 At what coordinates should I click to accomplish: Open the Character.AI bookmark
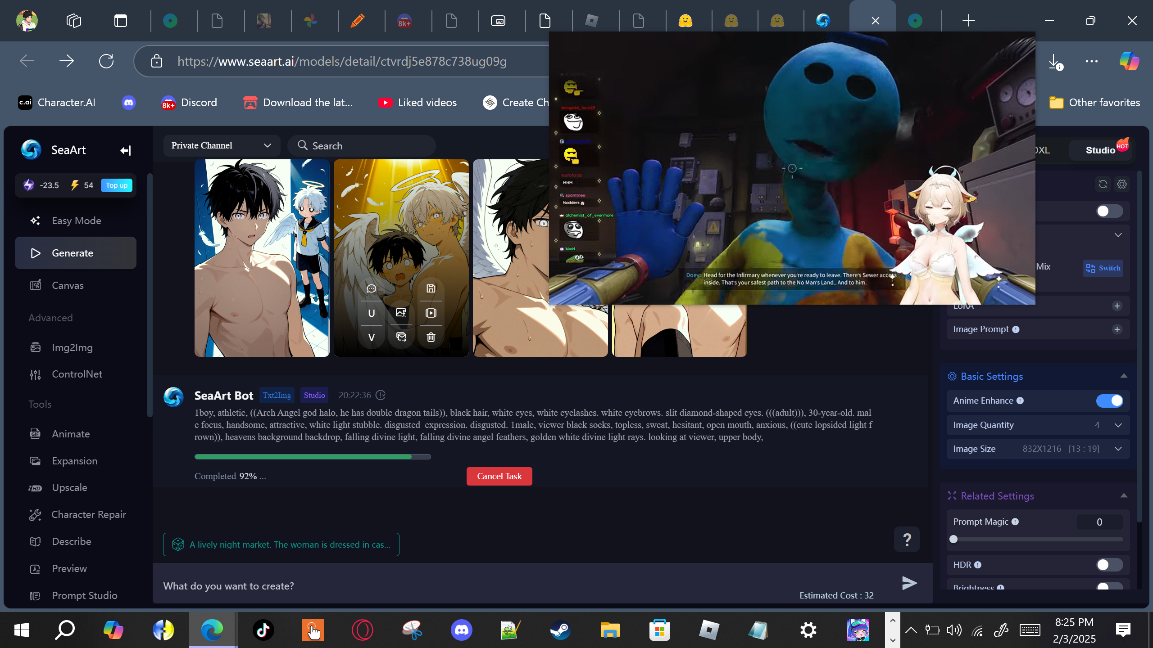(x=57, y=103)
